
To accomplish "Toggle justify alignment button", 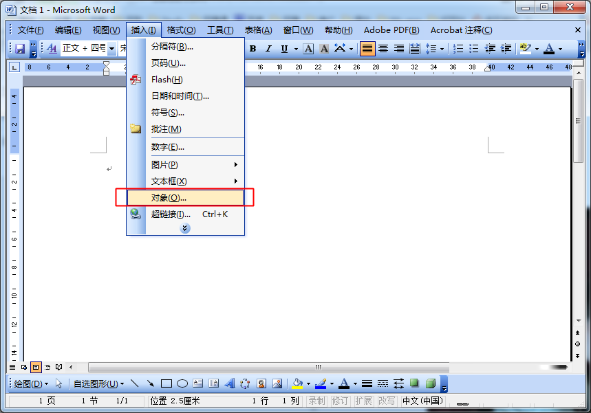I will (x=367, y=49).
